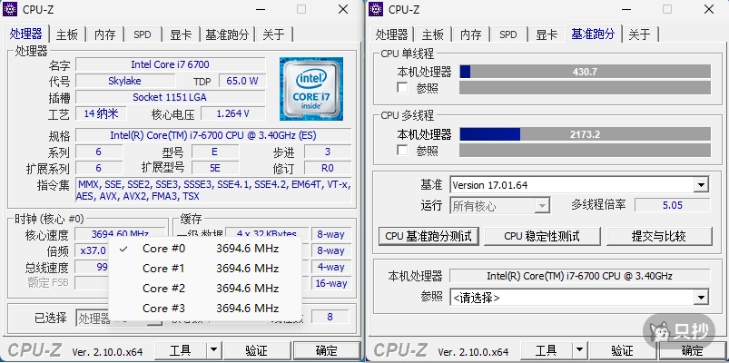The image size is (729, 363).
Task: Click the 提交与比较 button
Action: [x=659, y=236]
